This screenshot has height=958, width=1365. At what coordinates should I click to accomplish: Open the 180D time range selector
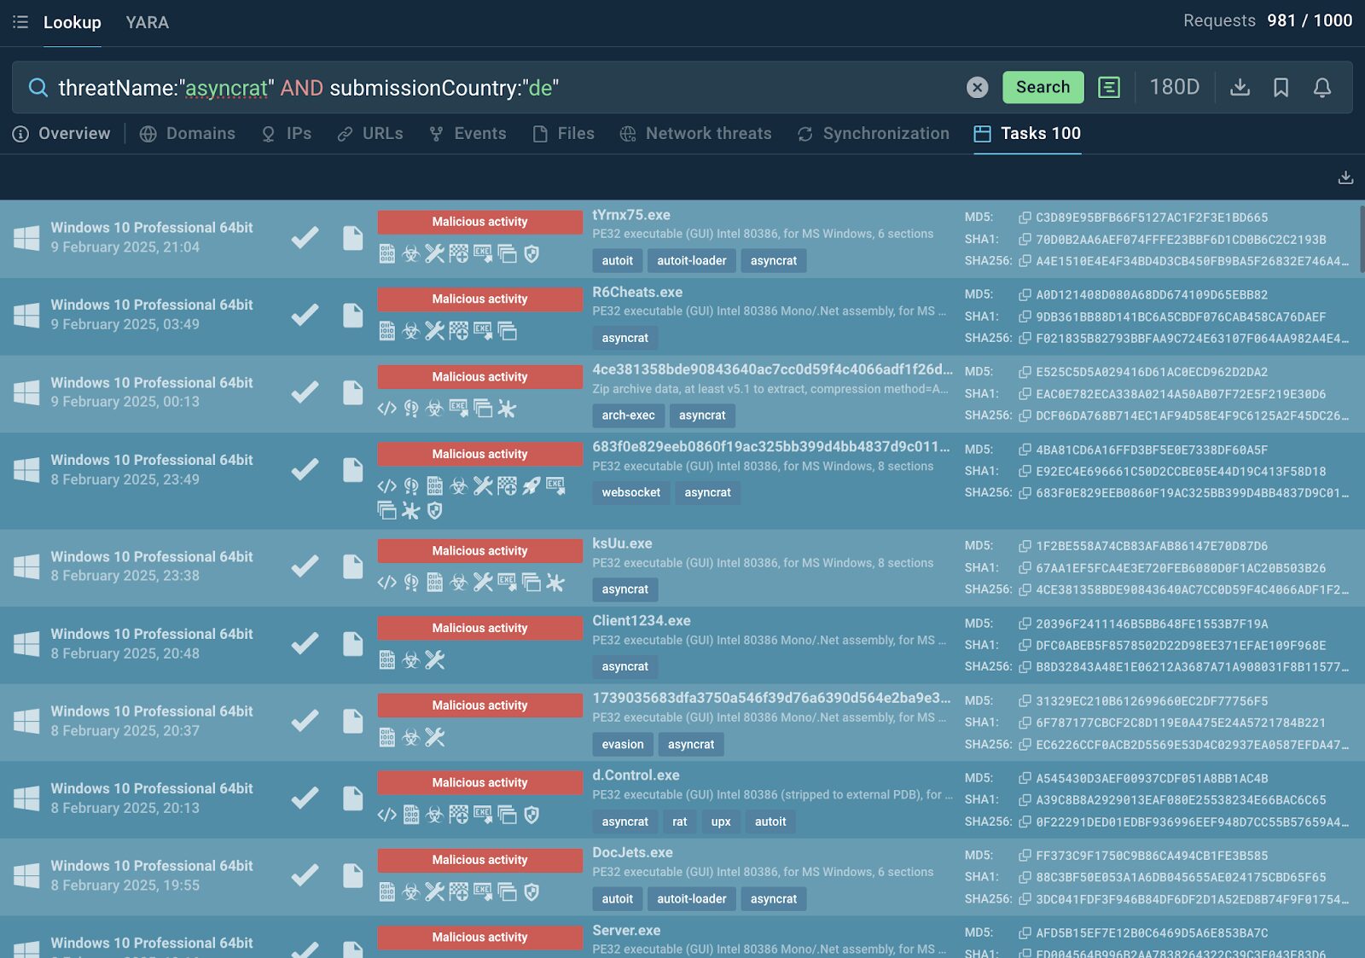(x=1174, y=87)
